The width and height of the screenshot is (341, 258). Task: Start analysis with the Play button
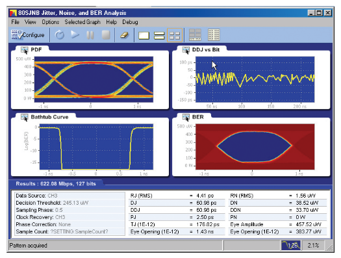[75, 35]
